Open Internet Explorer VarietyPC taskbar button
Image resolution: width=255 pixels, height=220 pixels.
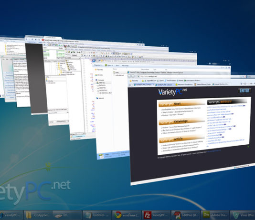coord(11,215)
